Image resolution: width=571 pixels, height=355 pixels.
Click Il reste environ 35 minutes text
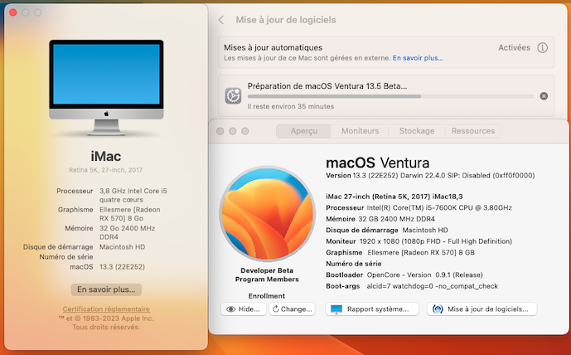(x=291, y=106)
